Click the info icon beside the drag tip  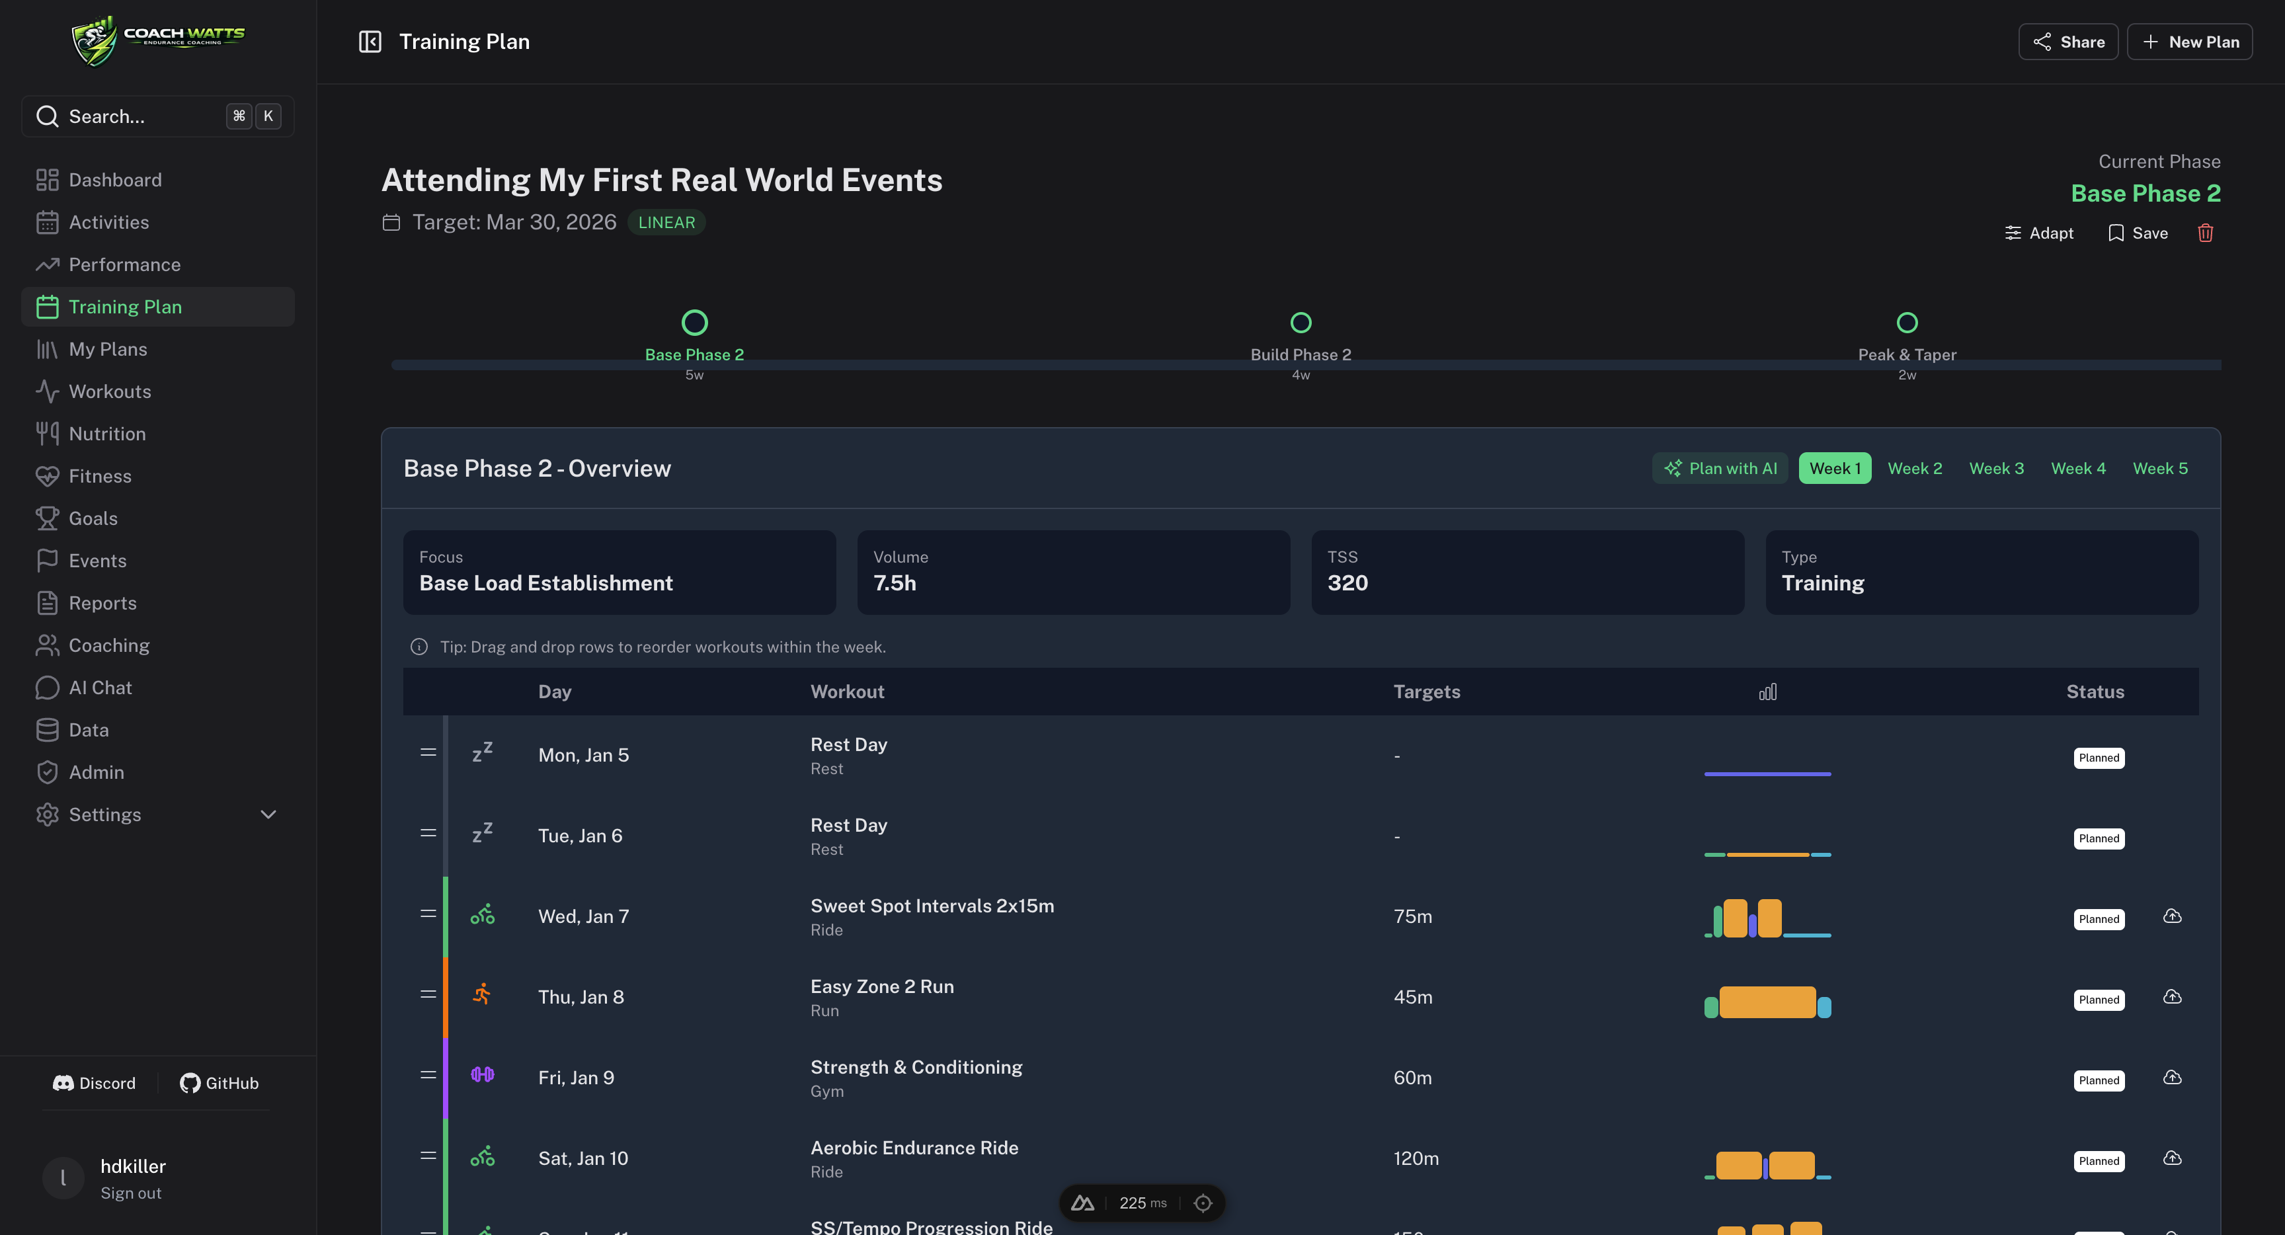pyautogui.click(x=420, y=648)
